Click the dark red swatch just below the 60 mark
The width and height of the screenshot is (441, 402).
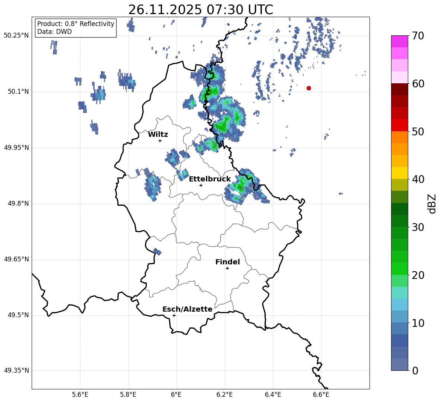point(400,89)
